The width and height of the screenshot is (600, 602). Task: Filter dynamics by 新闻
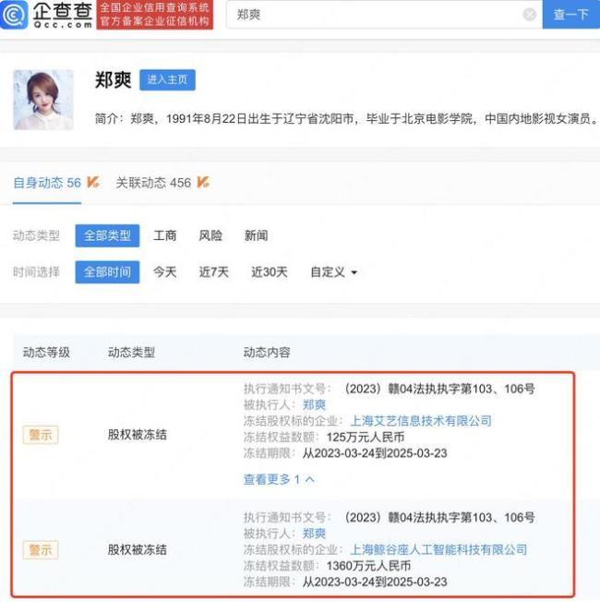[x=256, y=235]
